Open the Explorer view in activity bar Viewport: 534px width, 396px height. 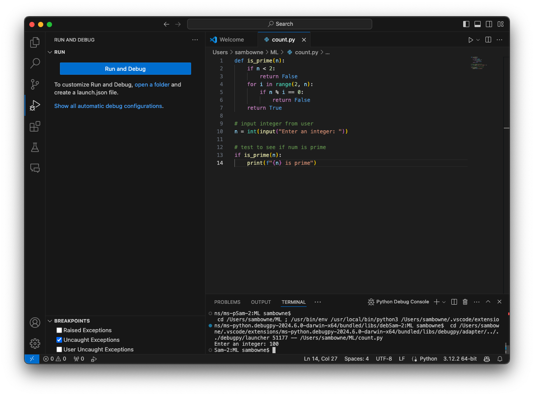point(35,42)
